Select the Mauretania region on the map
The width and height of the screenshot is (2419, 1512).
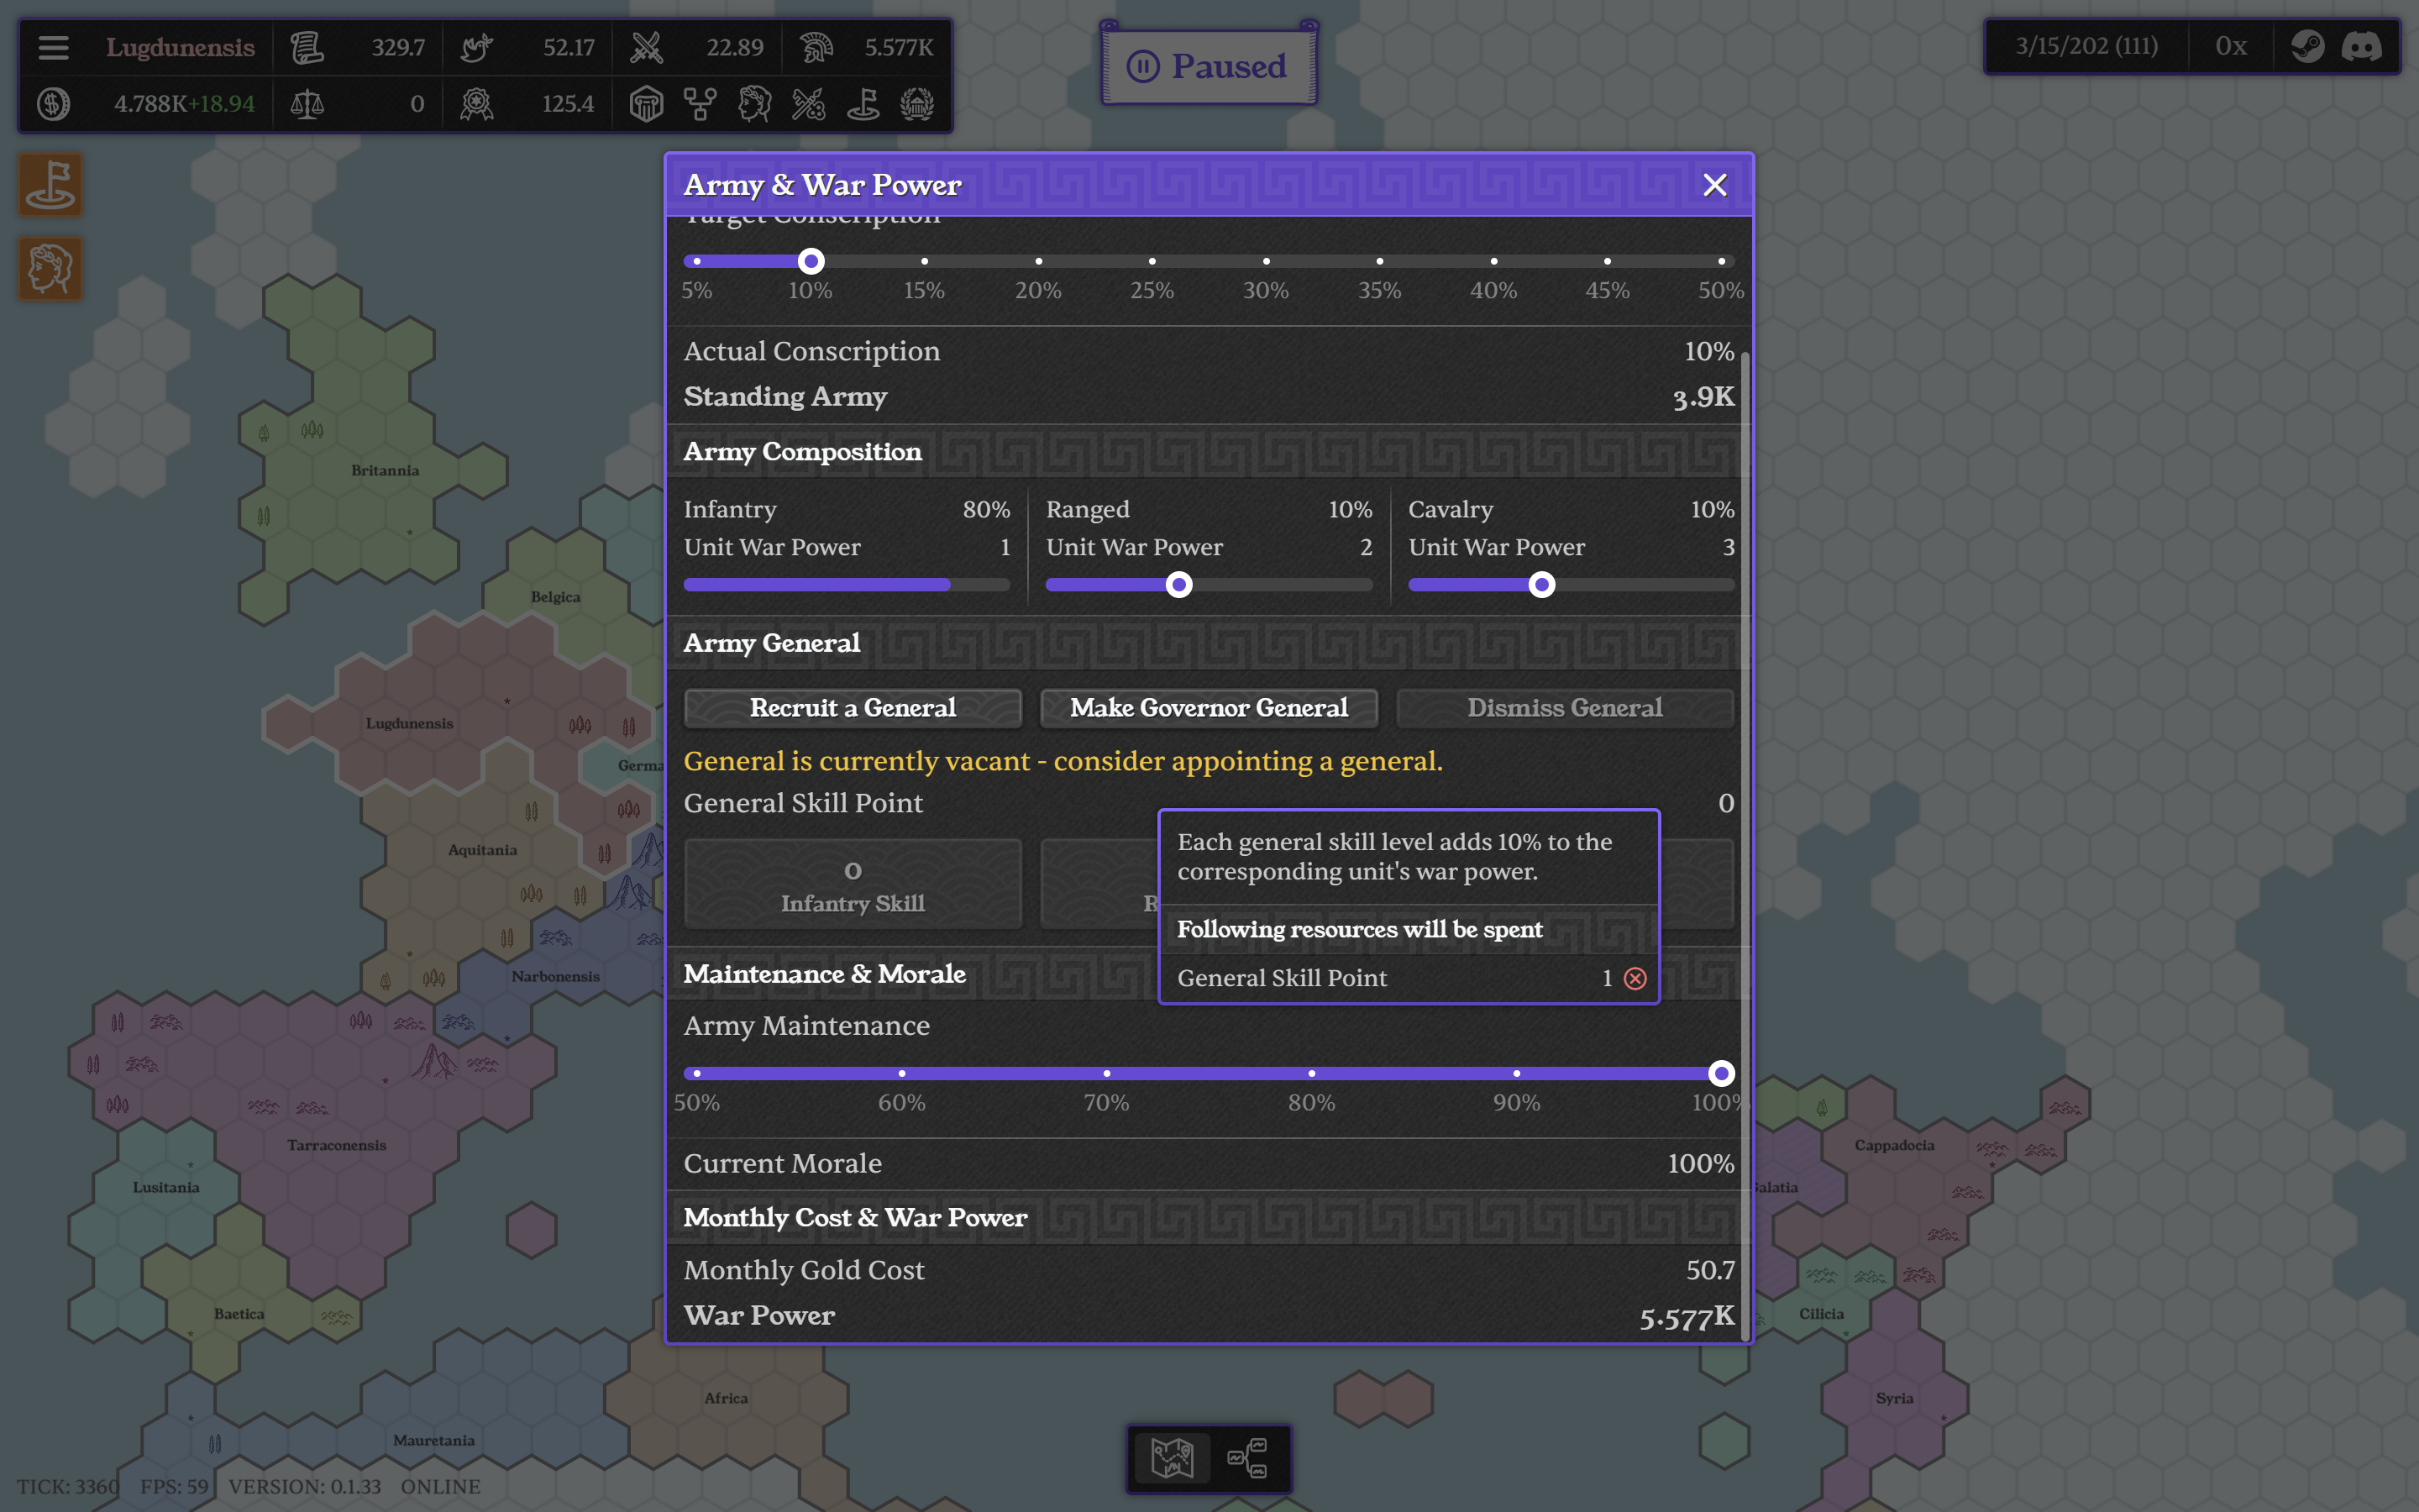433,1440
